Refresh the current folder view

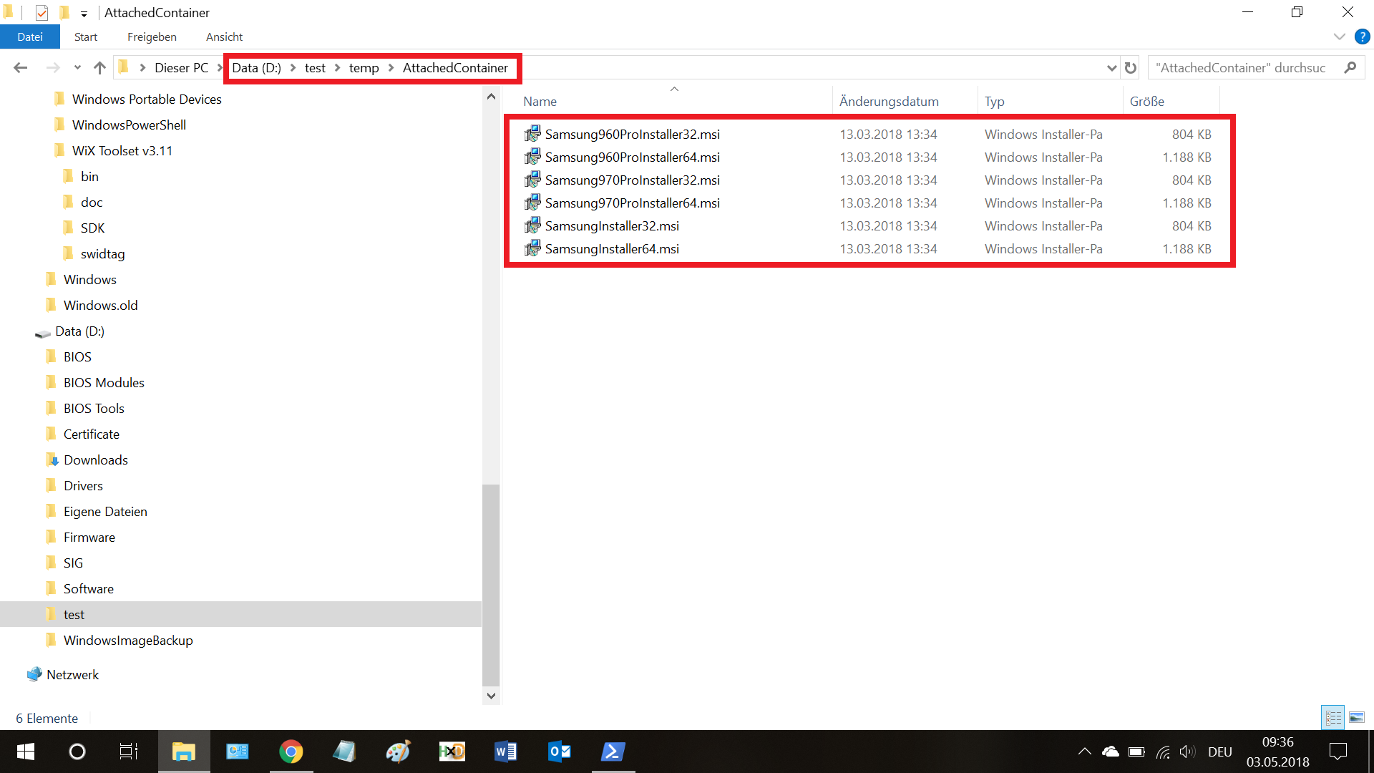[1131, 67]
